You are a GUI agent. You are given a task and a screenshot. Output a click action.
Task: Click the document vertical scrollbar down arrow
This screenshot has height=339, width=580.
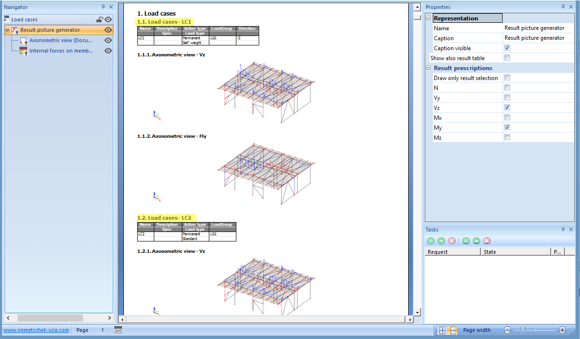point(417,312)
